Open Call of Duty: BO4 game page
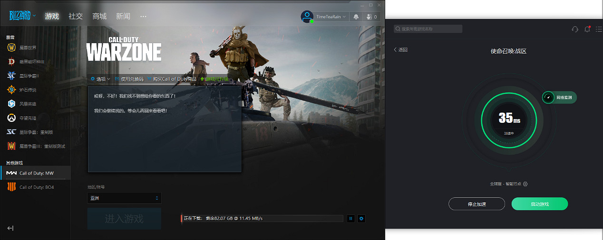603x240 pixels. click(36, 187)
